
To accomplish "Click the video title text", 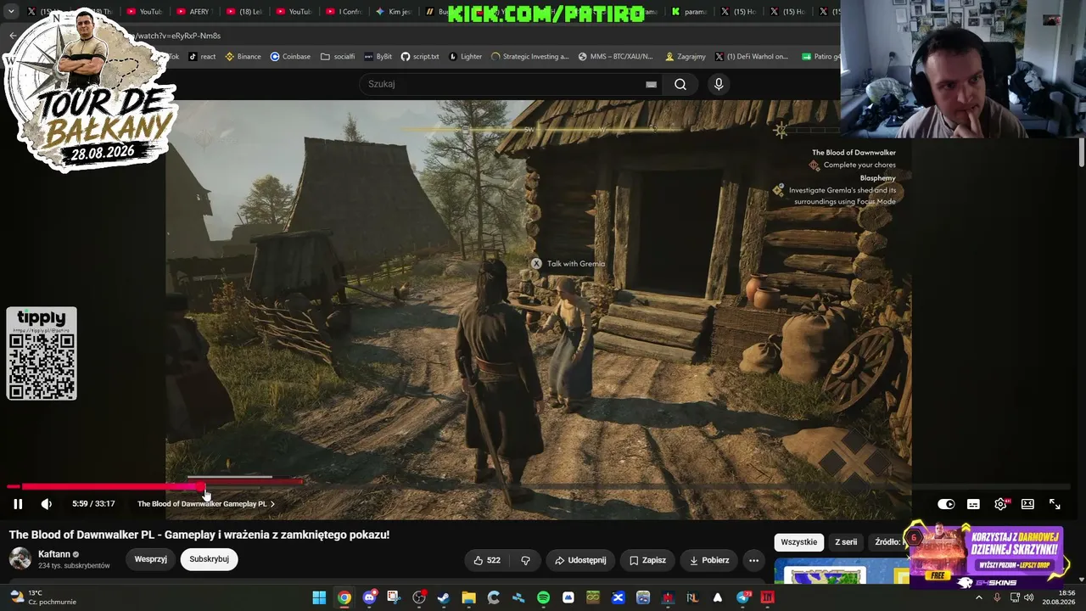I will click(199, 535).
